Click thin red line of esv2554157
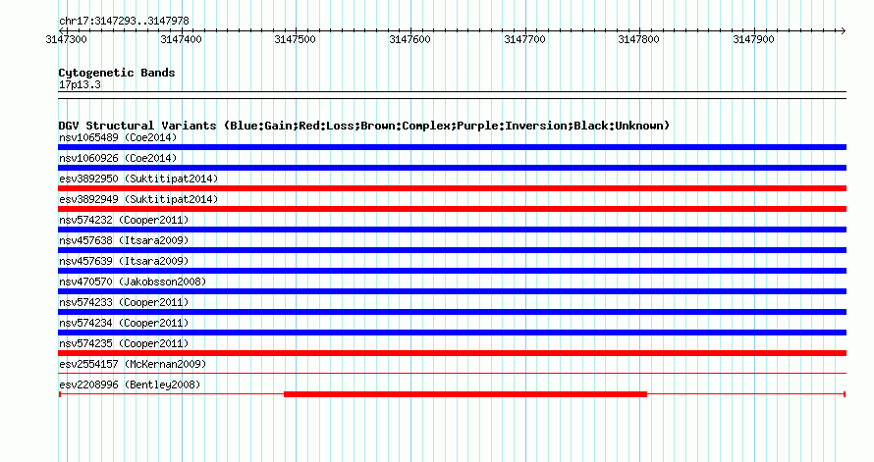The height and width of the screenshot is (462, 874). (x=452, y=374)
